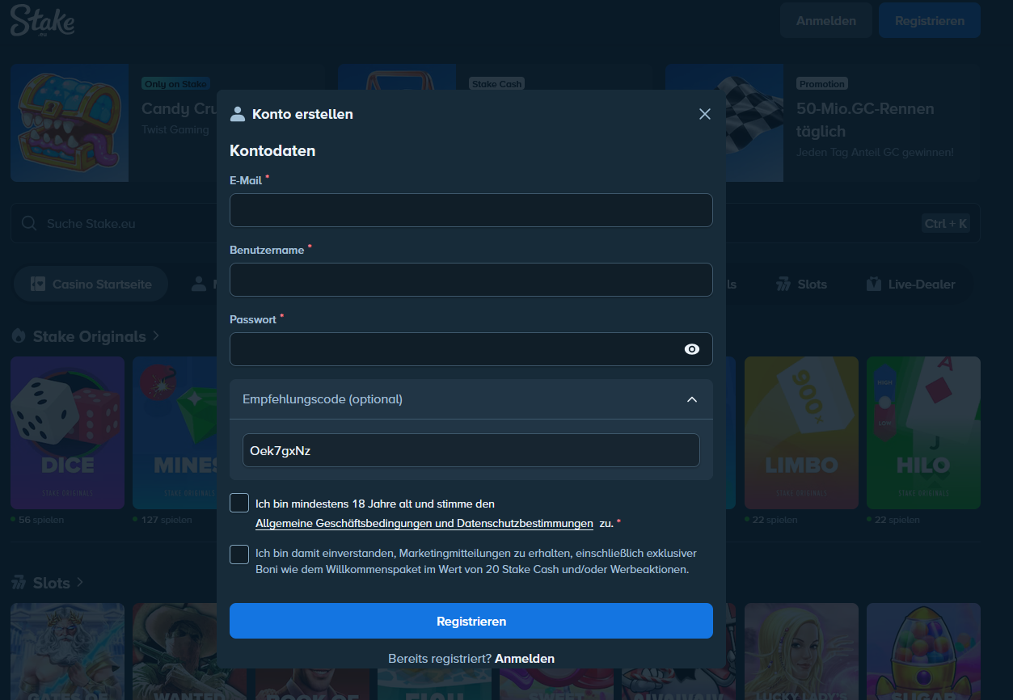Open the Dice game thumbnail
This screenshot has width=1013, height=700.
67,432
